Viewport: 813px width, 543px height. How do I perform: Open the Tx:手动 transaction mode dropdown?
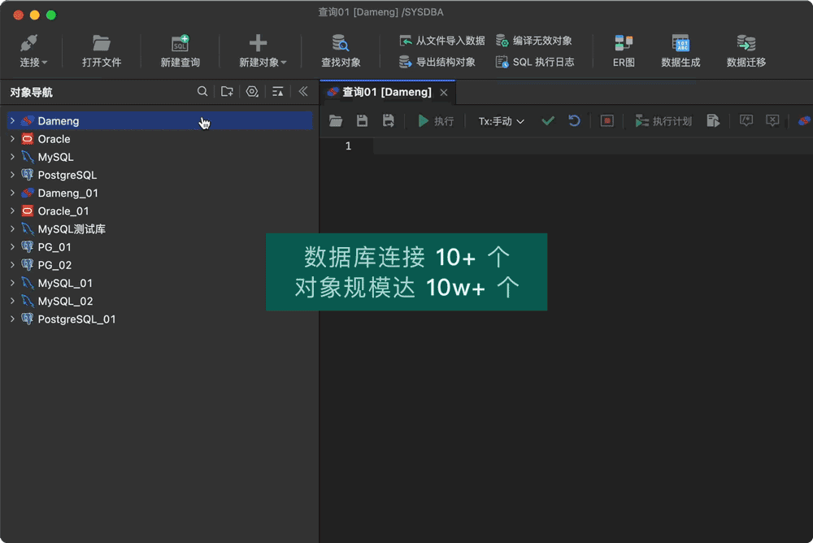click(499, 120)
